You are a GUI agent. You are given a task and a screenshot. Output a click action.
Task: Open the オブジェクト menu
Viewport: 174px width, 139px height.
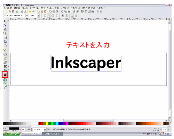tap(46, 8)
